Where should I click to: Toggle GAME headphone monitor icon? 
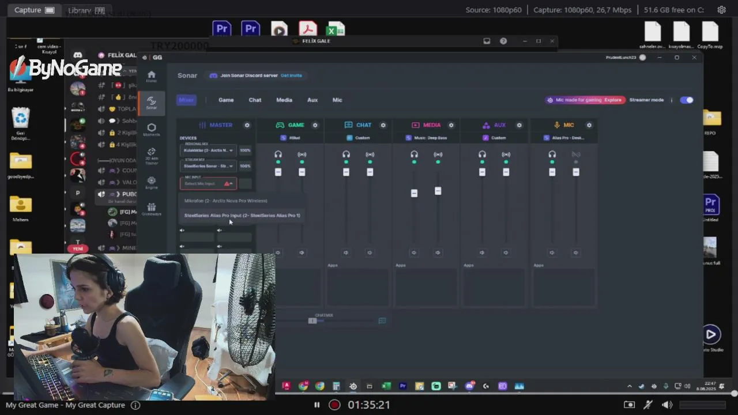coord(278,154)
